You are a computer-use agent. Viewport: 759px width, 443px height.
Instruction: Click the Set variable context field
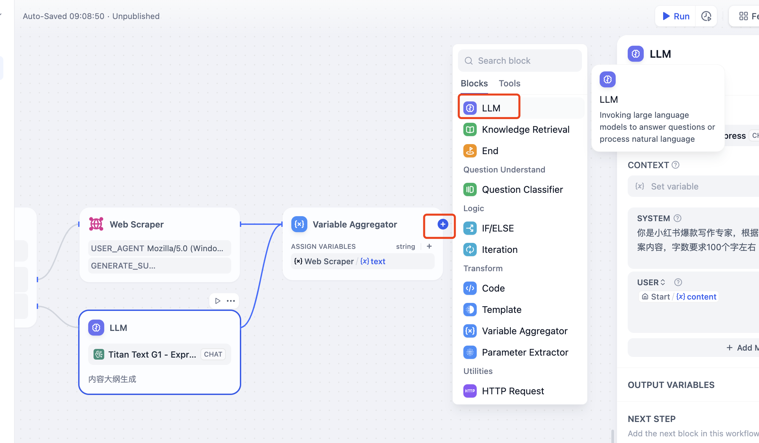click(x=694, y=186)
